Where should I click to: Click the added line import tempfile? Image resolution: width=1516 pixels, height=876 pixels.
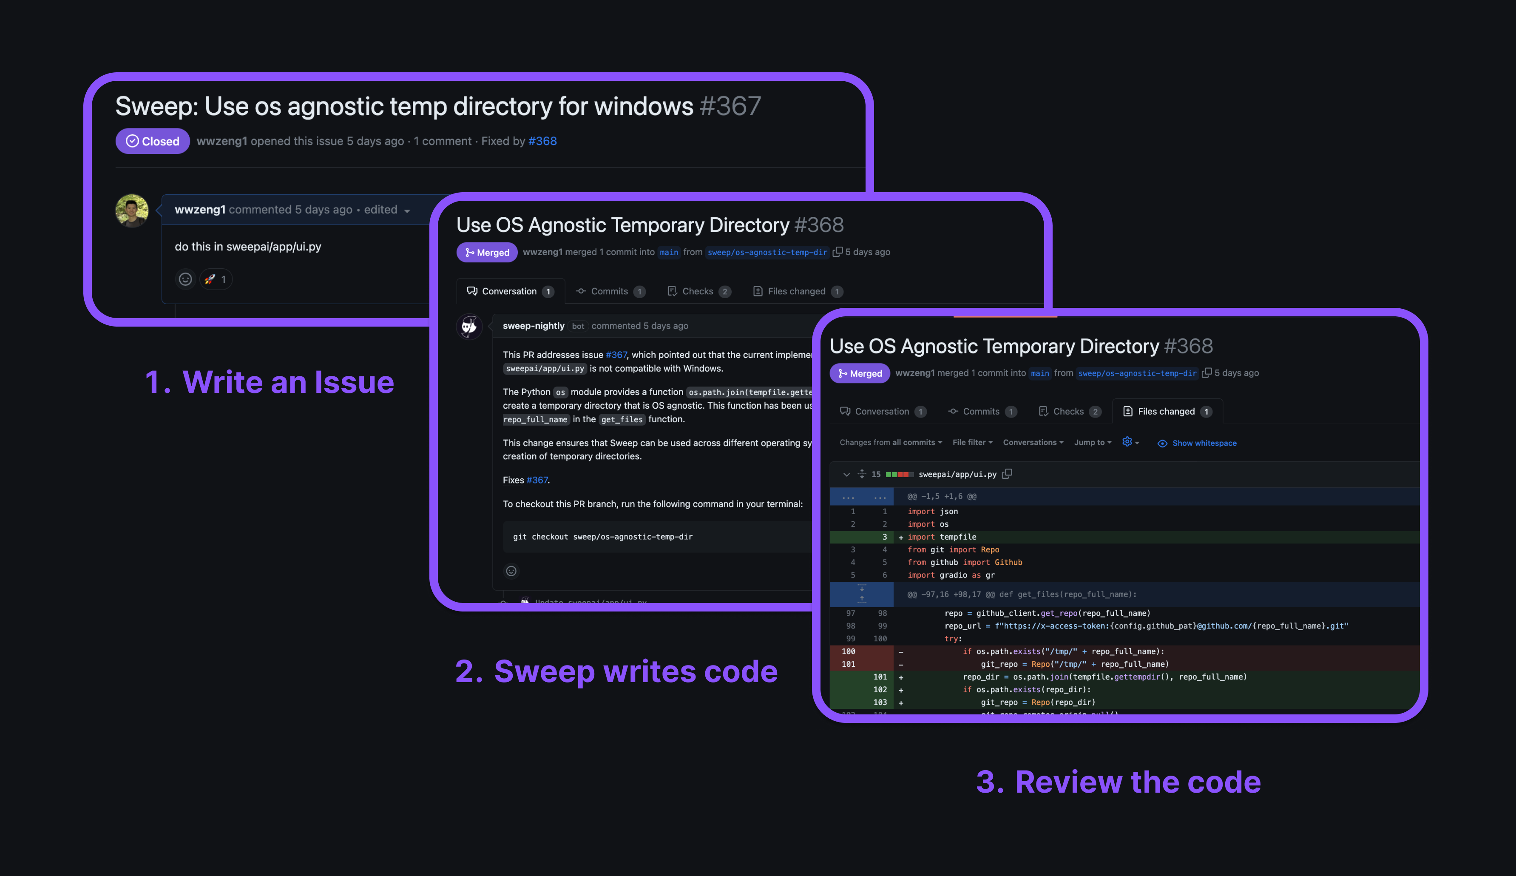[1124, 537]
